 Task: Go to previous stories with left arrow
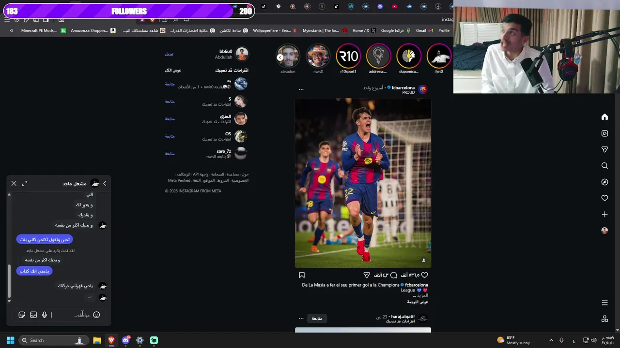280,57
